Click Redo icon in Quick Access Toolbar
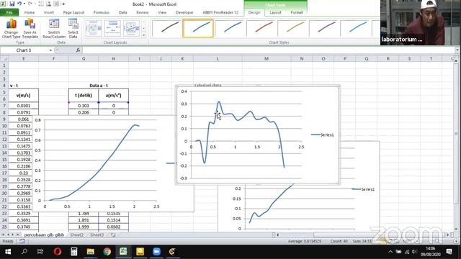This screenshot has width=461, height=259. 30,4
